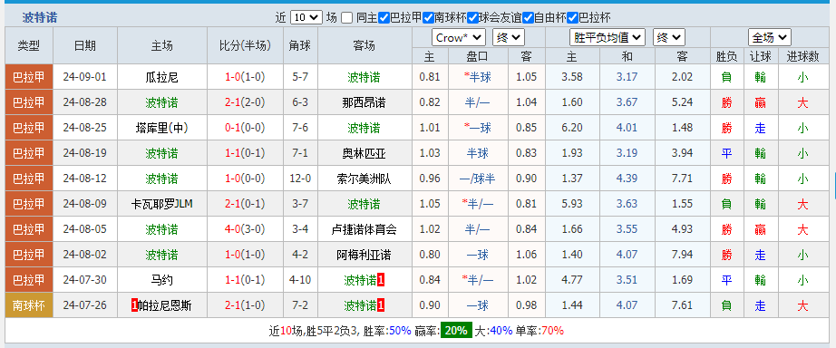Open the 奥林匹亚 away team link
The image size is (836, 348).
pyautogui.click(x=365, y=153)
